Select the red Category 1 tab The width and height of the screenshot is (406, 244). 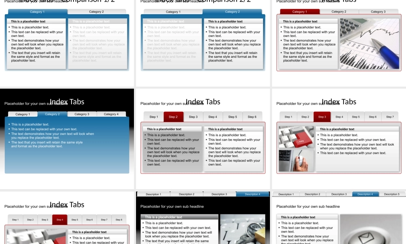tap(300, 12)
